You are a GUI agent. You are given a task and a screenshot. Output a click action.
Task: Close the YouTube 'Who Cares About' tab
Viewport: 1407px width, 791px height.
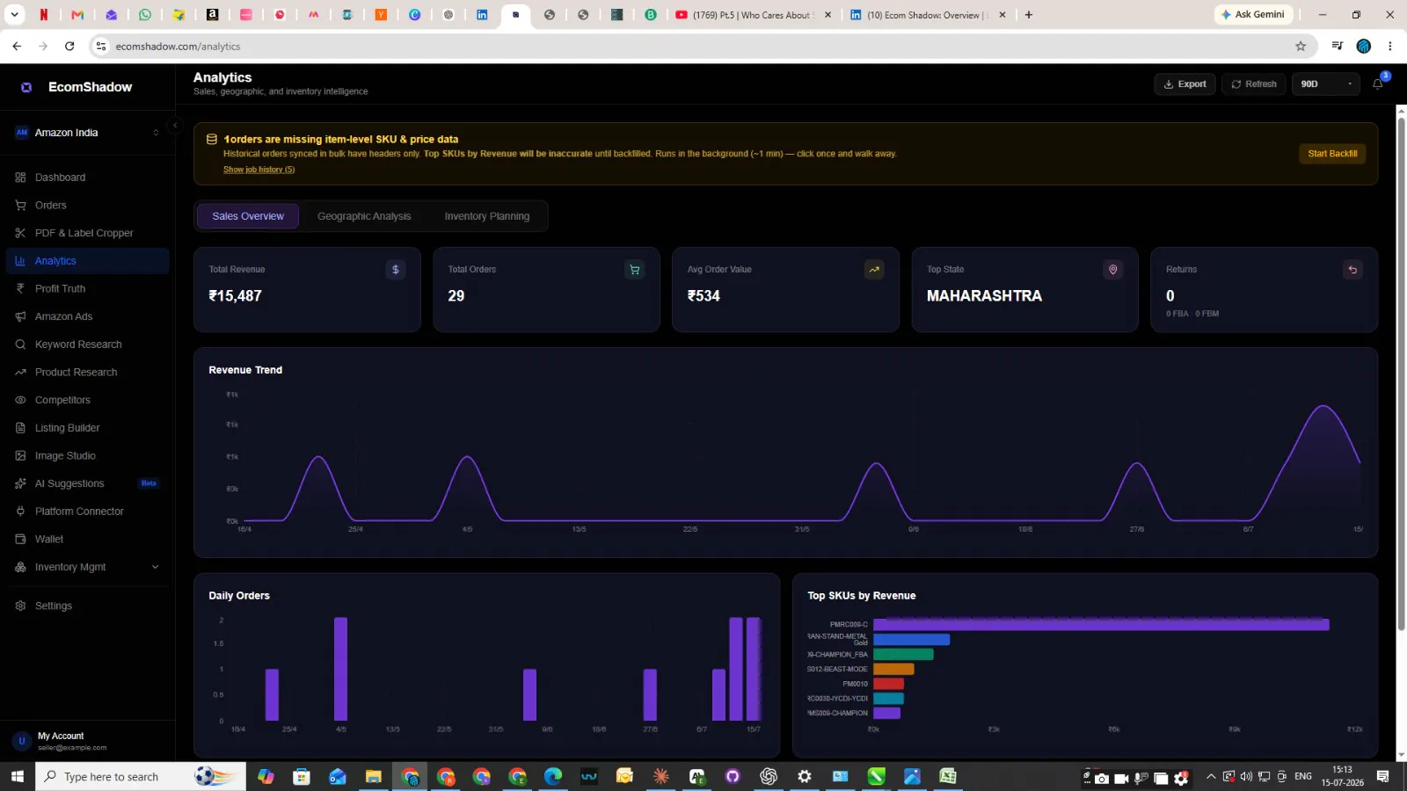point(827,15)
